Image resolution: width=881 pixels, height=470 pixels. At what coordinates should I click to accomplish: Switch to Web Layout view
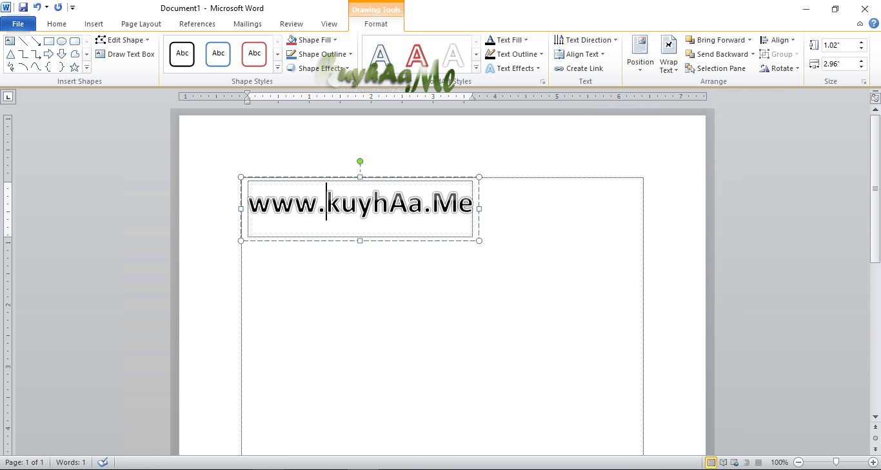[735, 462]
